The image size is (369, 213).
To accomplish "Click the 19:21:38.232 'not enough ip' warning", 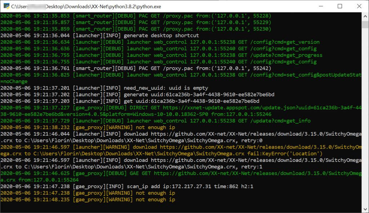I will [88, 127].
